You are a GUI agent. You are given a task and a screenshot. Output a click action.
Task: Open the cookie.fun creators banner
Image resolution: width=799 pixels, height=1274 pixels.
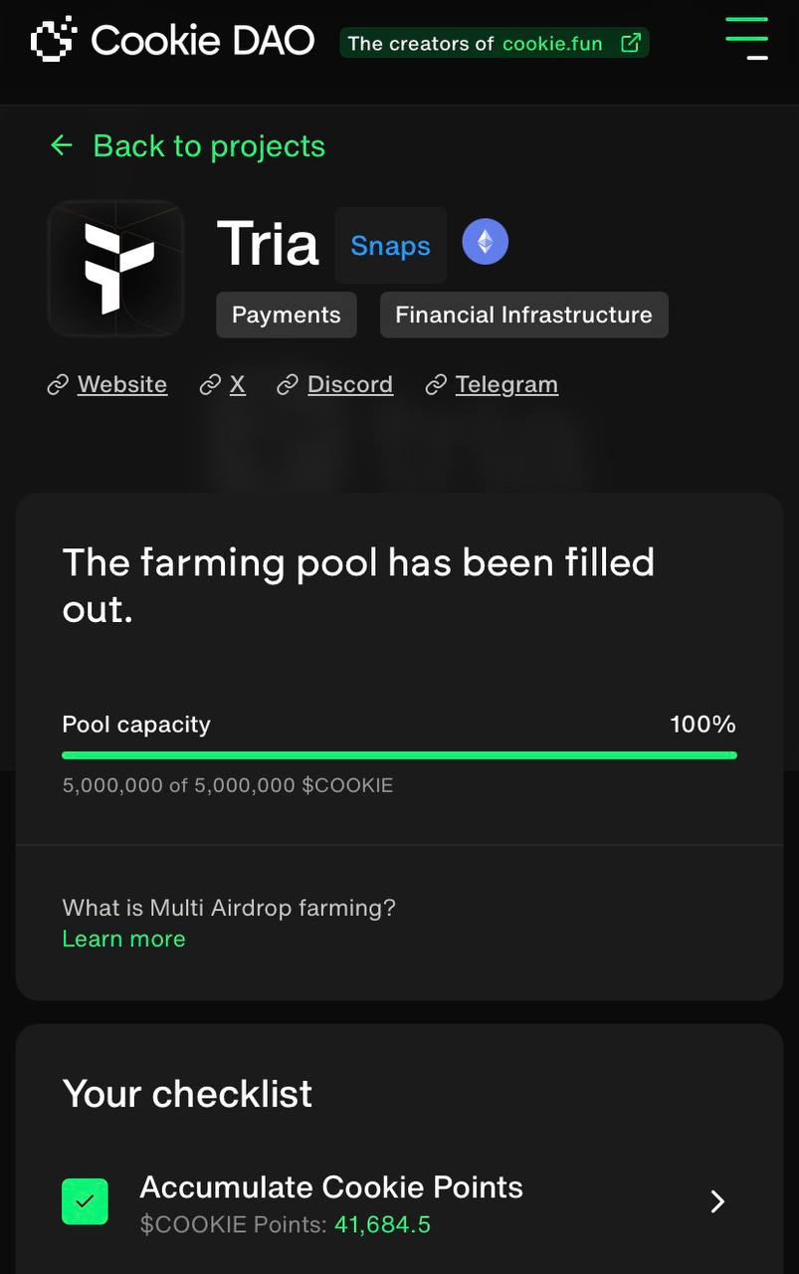tap(494, 43)
